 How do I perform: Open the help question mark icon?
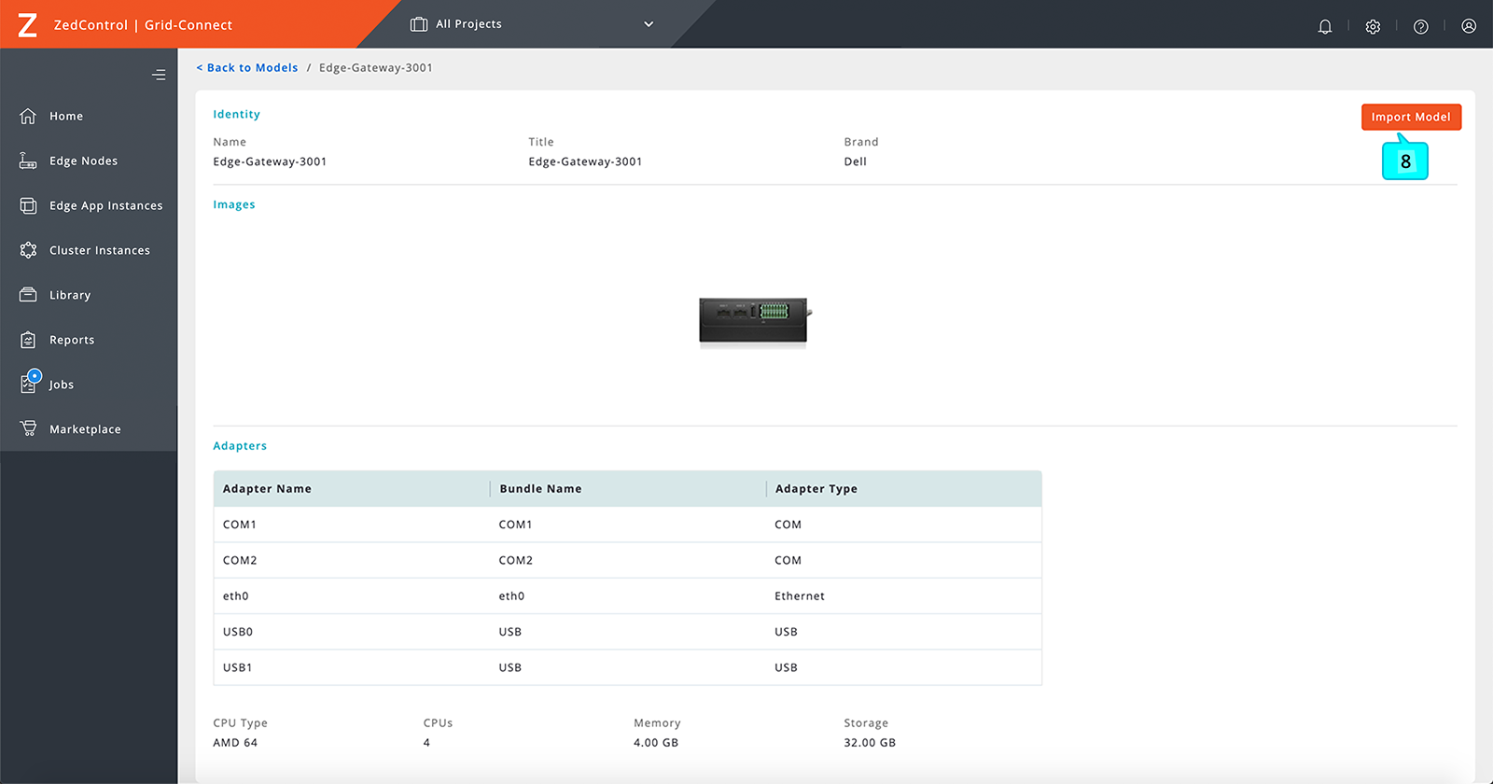tap(1421, 26)
